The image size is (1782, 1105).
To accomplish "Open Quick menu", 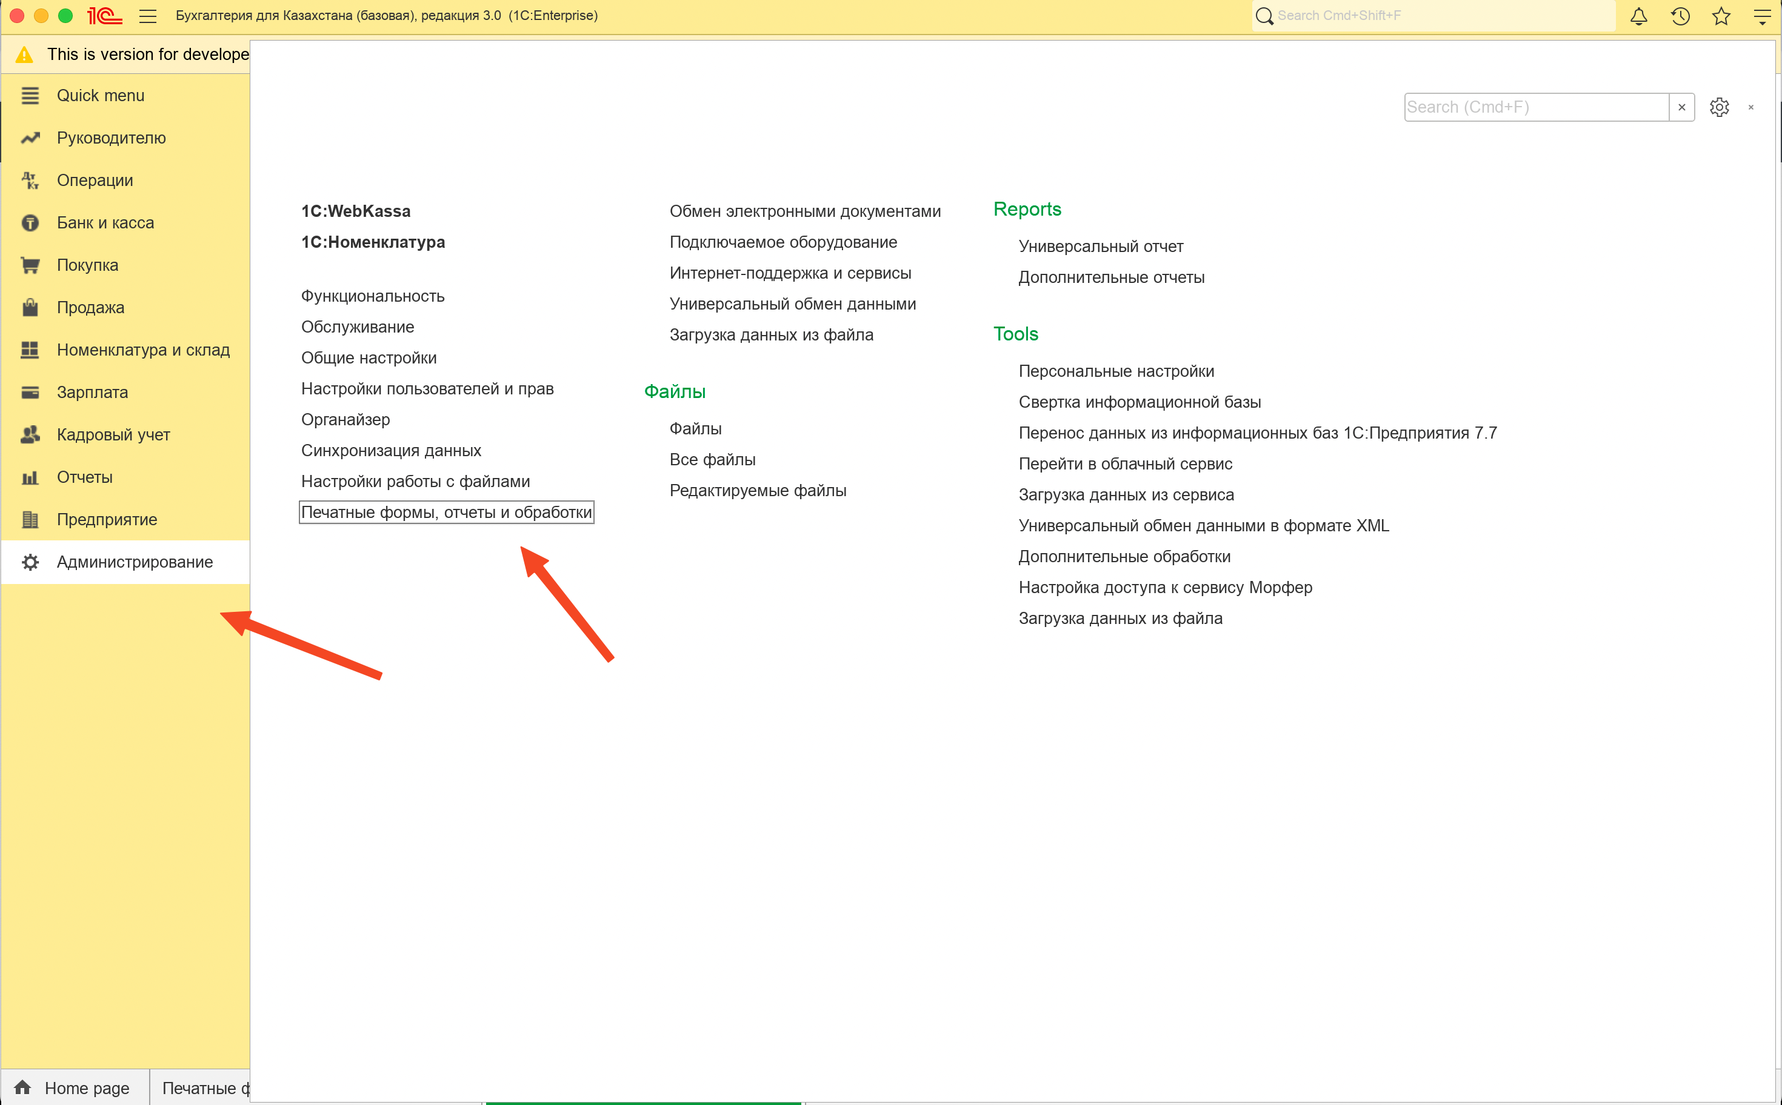I will click(x=101, y=96).
